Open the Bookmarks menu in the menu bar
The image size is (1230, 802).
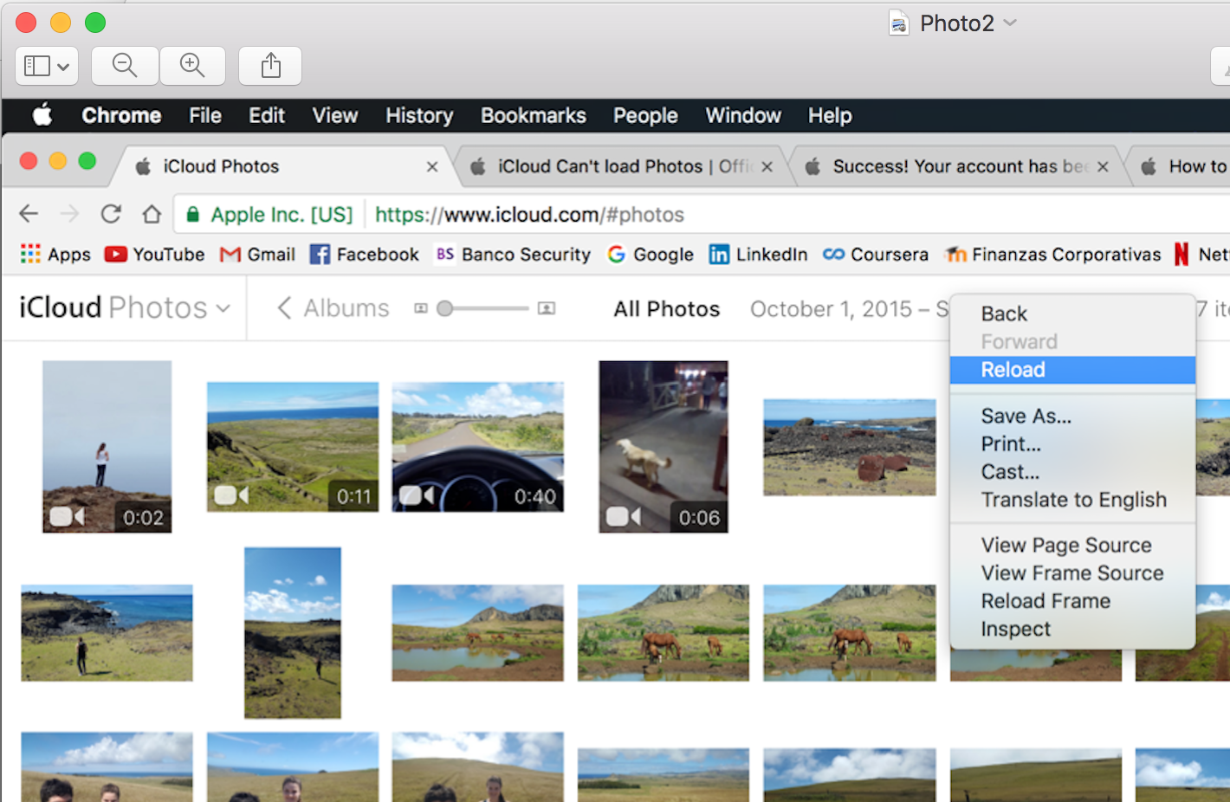pos(533,114)
